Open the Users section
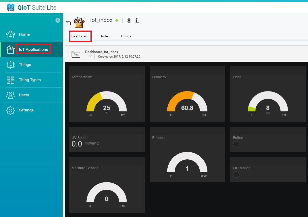Screen dimensions: 308x217 pos(24,95)
